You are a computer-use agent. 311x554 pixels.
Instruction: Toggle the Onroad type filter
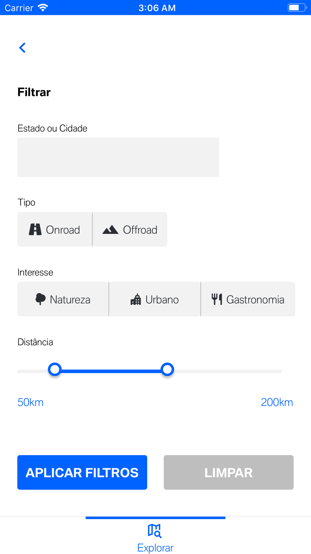click(55, 229)
